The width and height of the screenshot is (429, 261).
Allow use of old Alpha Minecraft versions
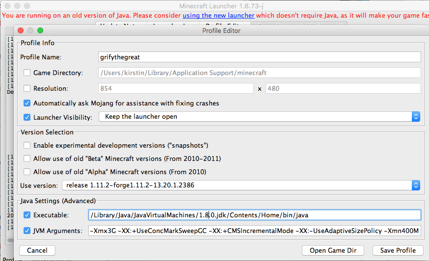tap(27, 172)
